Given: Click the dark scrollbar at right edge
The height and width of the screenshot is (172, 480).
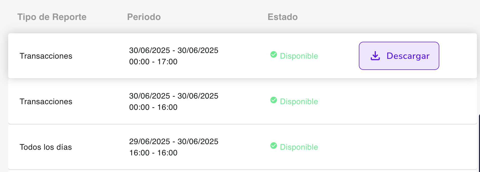Looking at the screenshot, I should coord(479,143).
